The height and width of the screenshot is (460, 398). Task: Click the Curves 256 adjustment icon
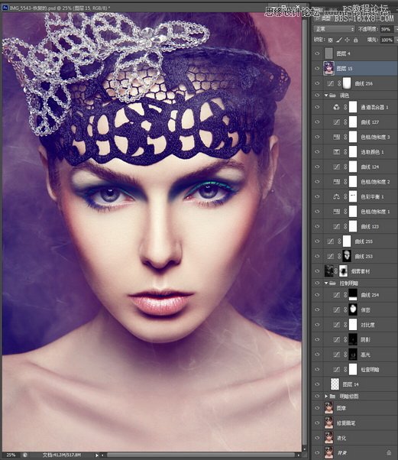coord(330,83)
